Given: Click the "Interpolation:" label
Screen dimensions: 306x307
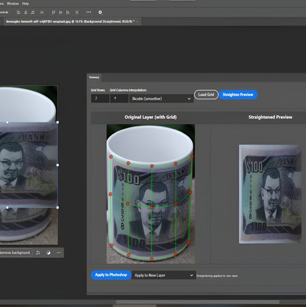Looking at the screenshot, I should tap(138, 90).
